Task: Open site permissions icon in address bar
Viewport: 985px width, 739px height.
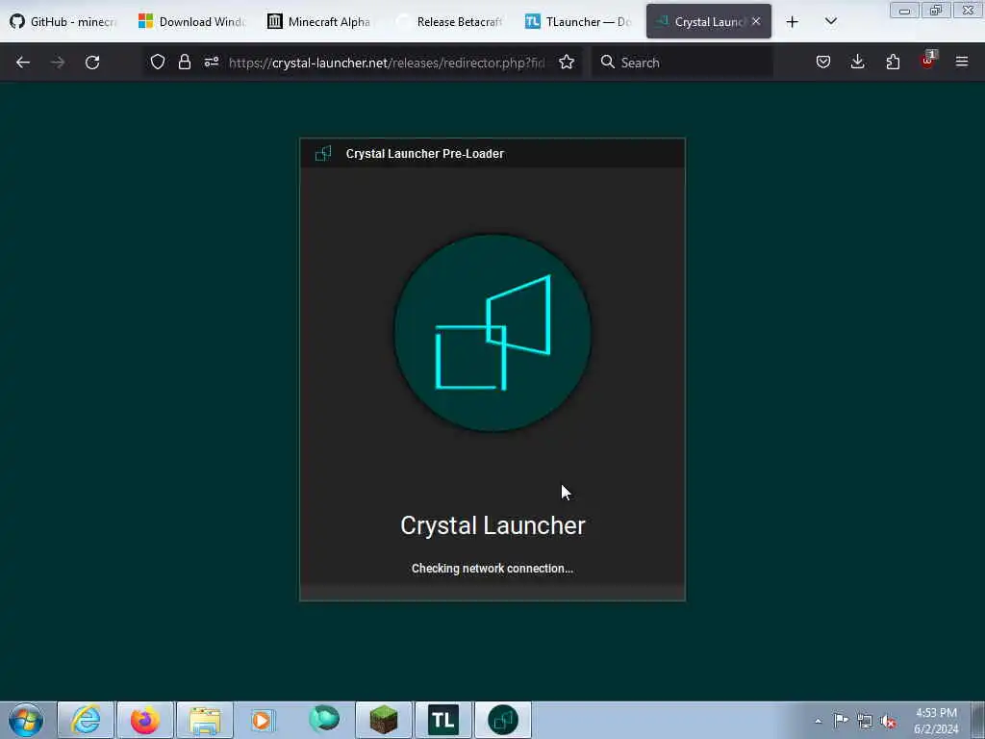Action: tap(211, 62)
